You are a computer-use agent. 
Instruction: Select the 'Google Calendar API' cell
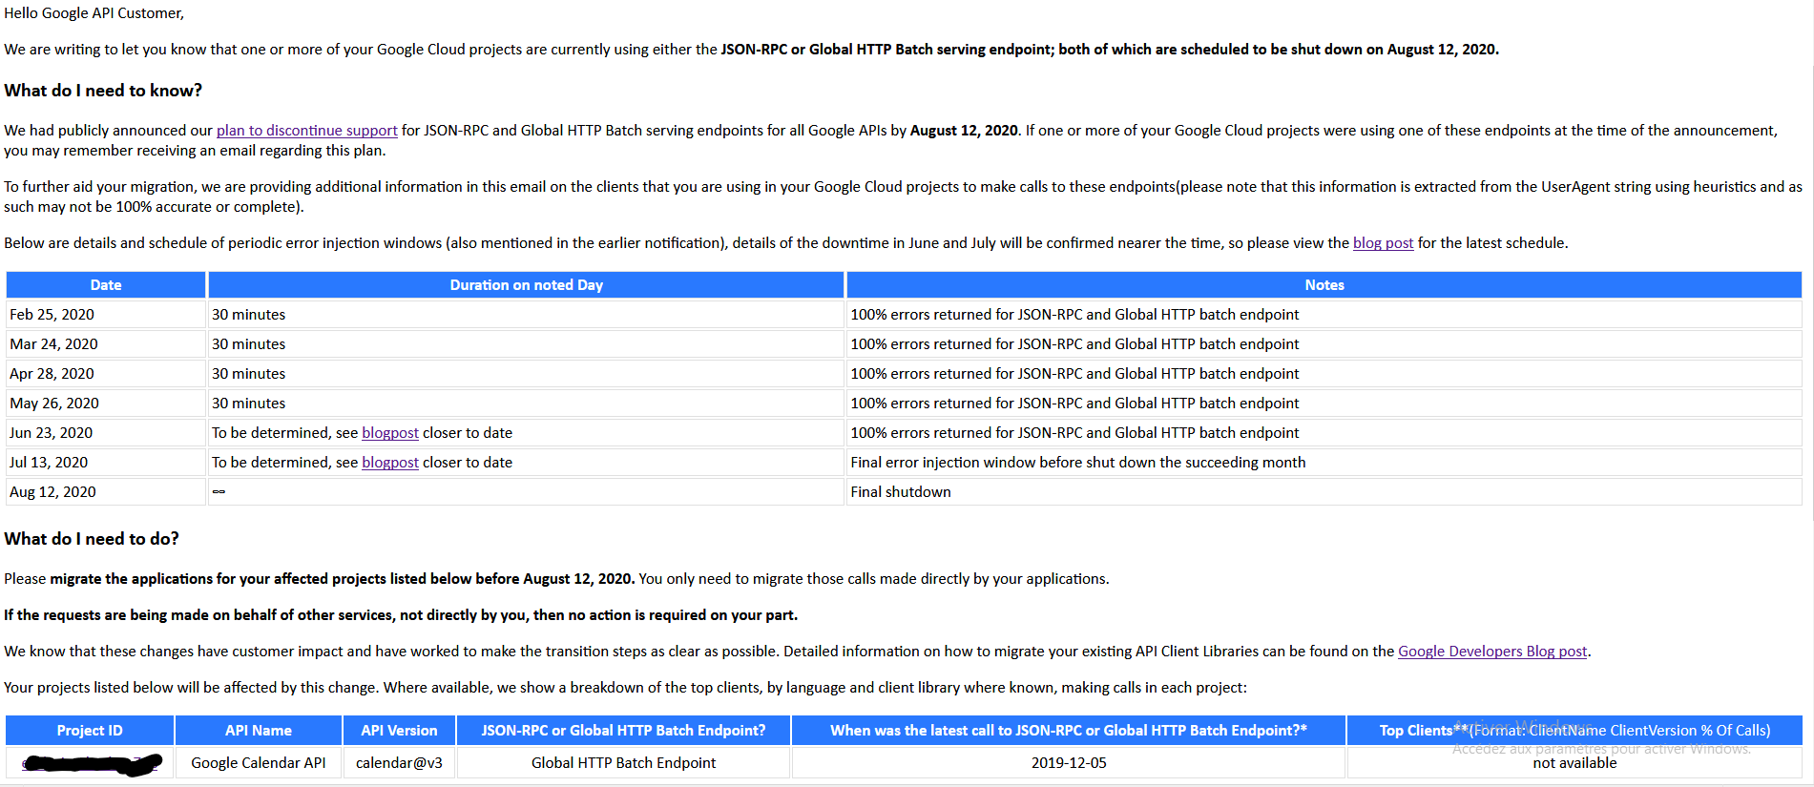259,763
